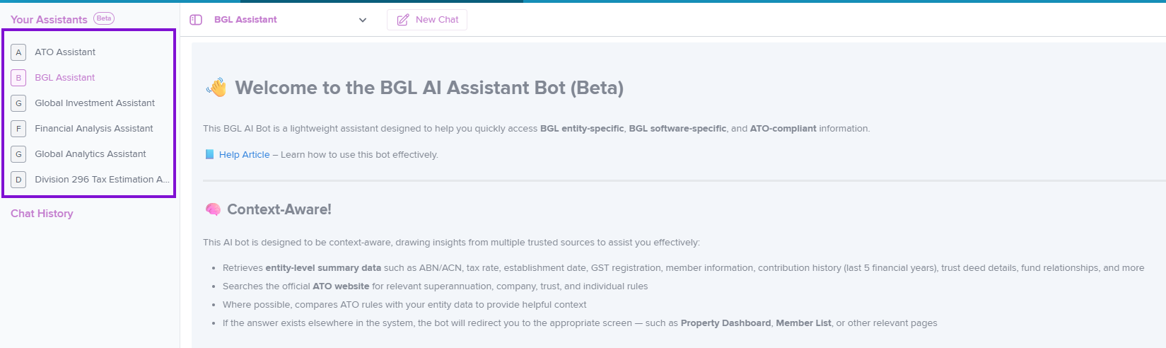Open Global Analytics Assistant

click(x=89, y=154)
